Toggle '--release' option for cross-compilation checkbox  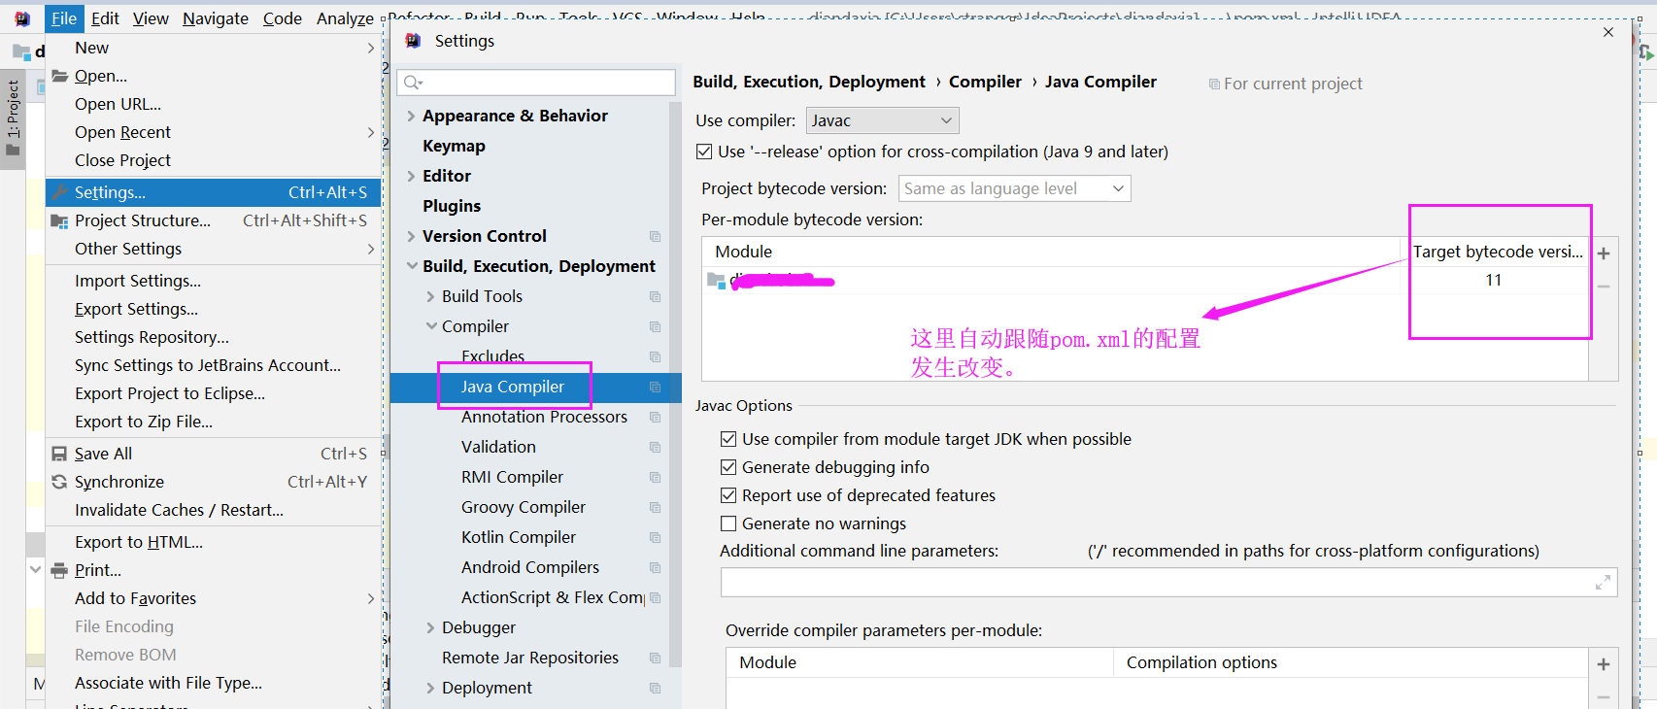click(704, 152)
